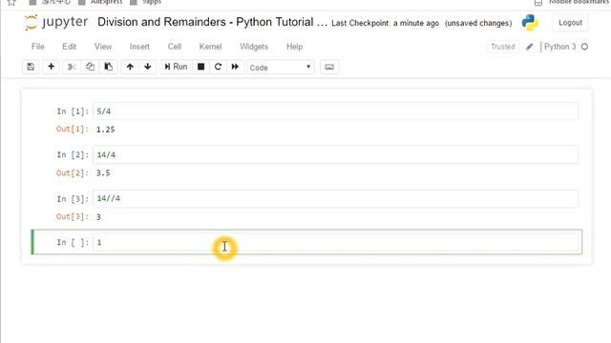The height and width of the screenshot is (343, 611).
Task: Restart the kernel circular arrow icon
Action: click(219, 67)
